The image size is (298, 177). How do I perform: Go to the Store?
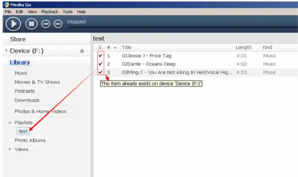pos(18,39)
